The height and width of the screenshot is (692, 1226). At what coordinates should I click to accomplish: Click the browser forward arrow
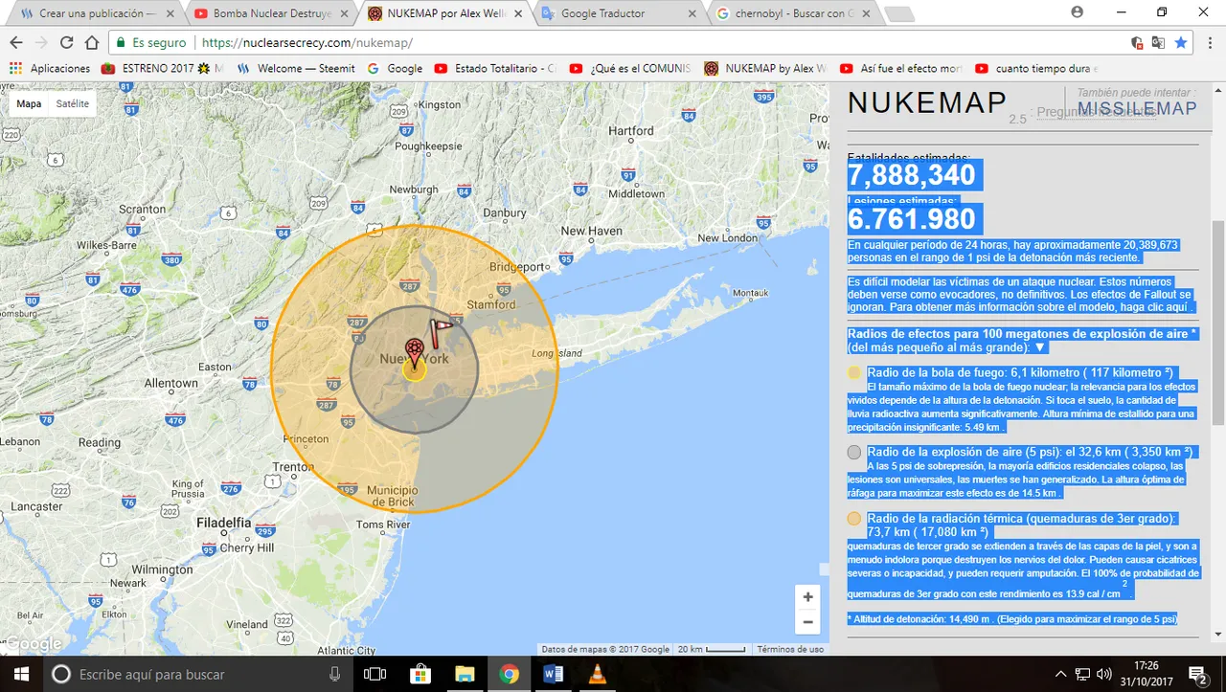point(41,43)
